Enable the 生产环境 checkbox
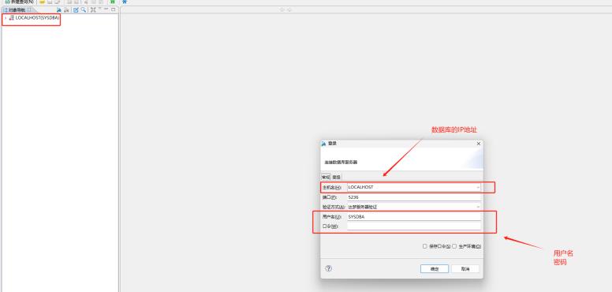The image size is (612, 292). 454,246
